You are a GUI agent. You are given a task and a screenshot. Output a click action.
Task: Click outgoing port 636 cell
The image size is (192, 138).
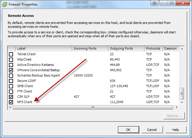tap(113, 81)
